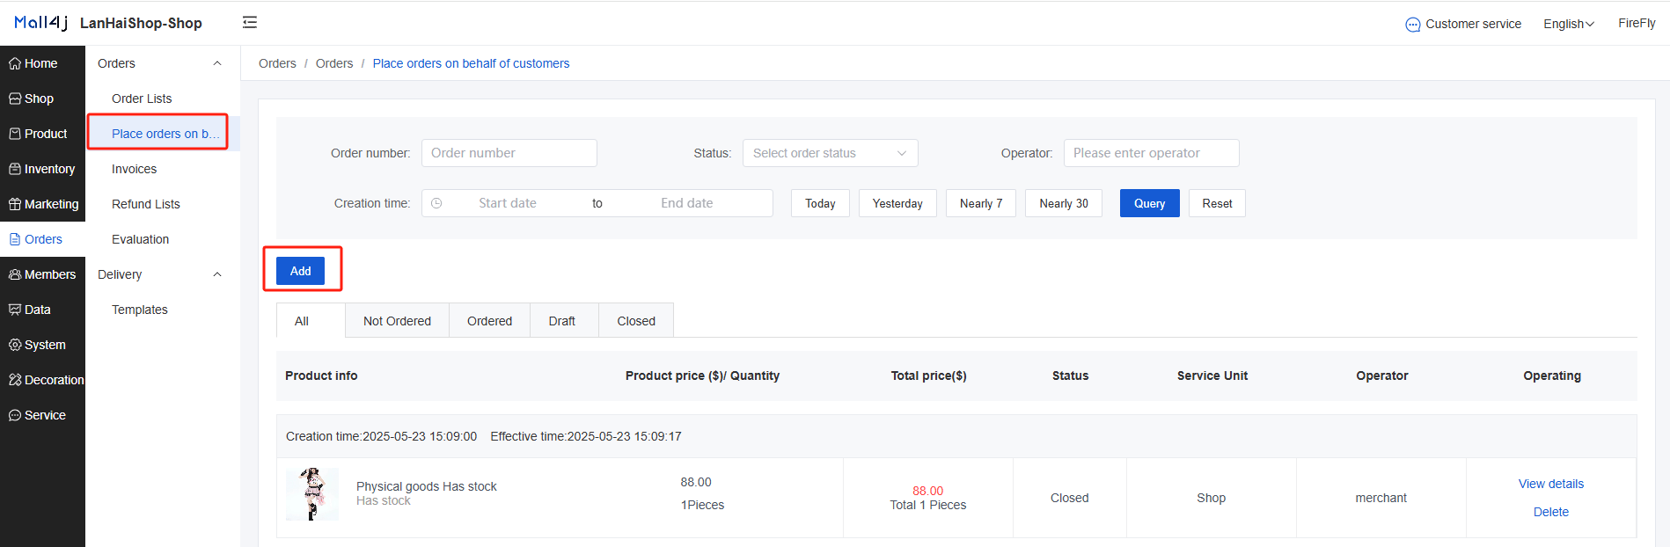Switch to the Ordered tab
1670x547 pixels.
click(489, 321)
